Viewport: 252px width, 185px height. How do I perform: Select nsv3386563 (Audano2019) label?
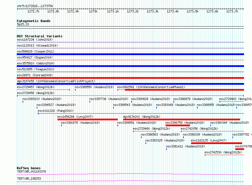pyautogui.click(x=160, y=134)
